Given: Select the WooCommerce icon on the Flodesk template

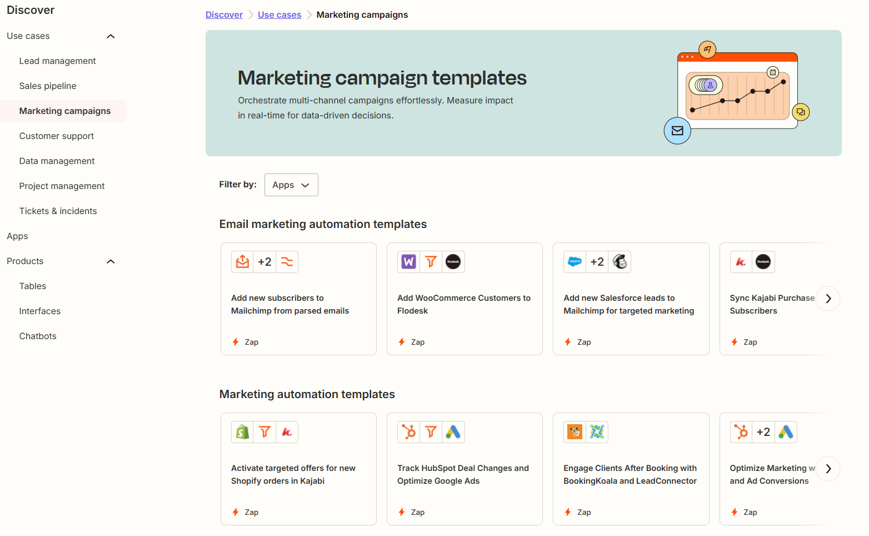Looking at the screenshot, I should pos(408,261).
